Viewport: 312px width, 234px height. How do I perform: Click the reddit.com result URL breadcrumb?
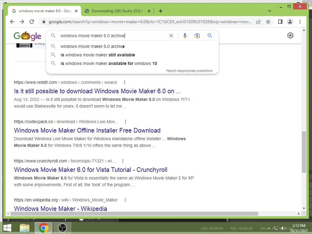click(66, 82)
